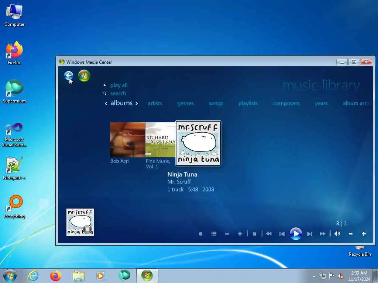Select the Firefox desktop shortcut
378x283 pixels.
[x=14, y=53]
